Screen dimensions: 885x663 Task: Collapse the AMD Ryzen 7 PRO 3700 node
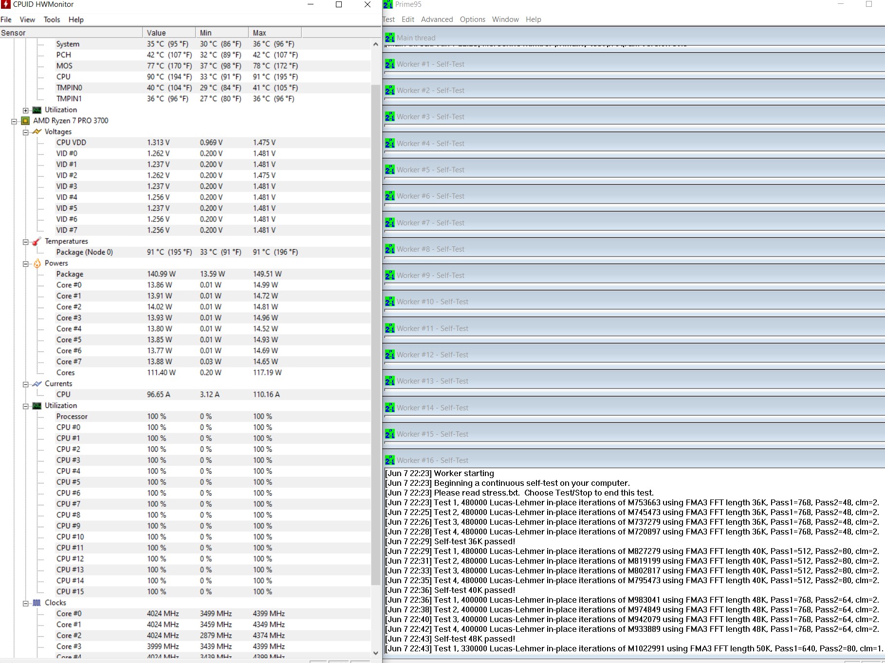pos(14,121)
